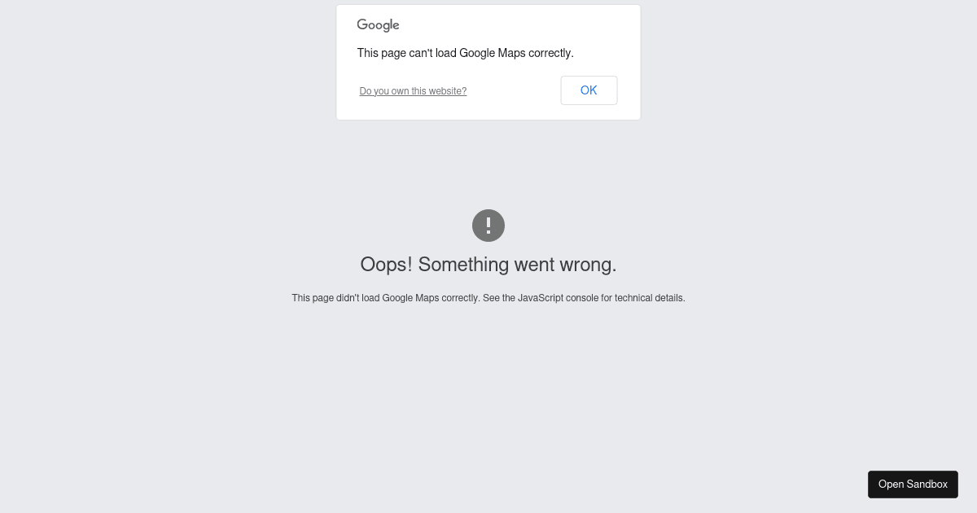
Task: Click the 'Oops! Something went wrong.' heading
Action: tap(488, 265)
